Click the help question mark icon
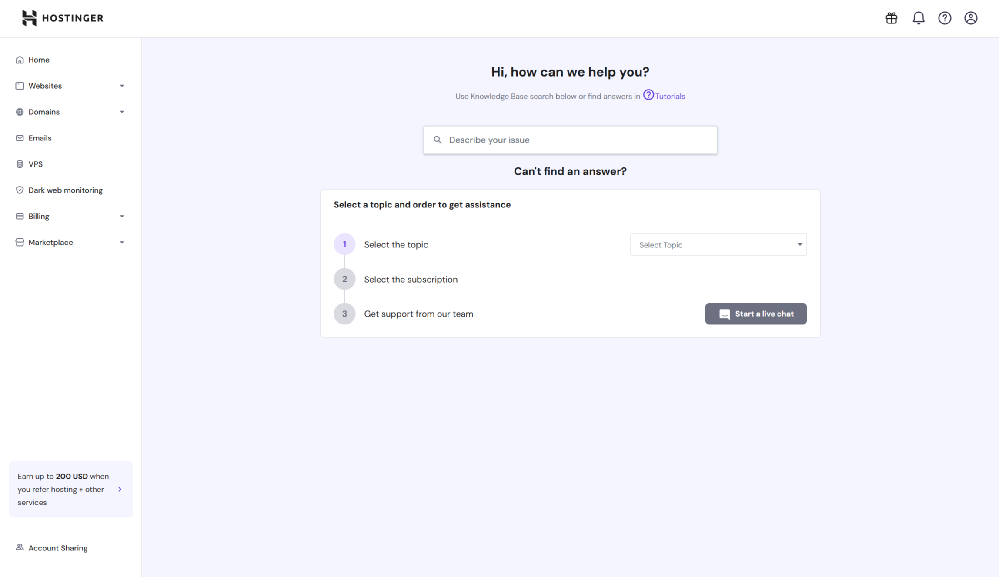999x577 pixels. pyautogui.click(x=945, y=18)
